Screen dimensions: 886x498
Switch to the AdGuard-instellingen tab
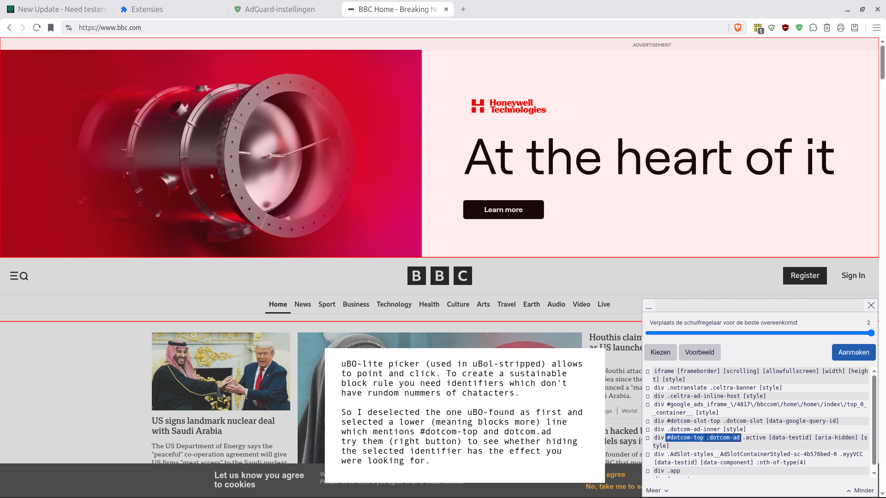click(279, 9)
